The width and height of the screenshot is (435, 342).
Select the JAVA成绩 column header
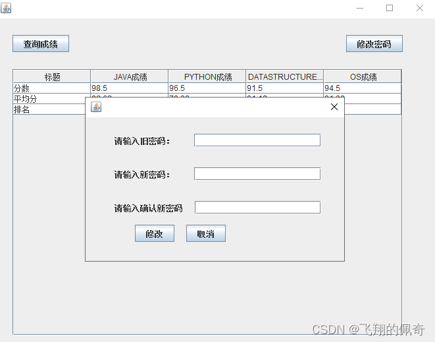(x=130, y=76)
